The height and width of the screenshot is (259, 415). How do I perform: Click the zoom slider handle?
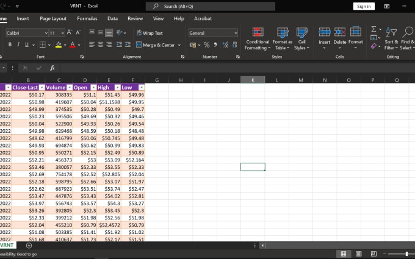pyautogui.click(x=406, y=254)
